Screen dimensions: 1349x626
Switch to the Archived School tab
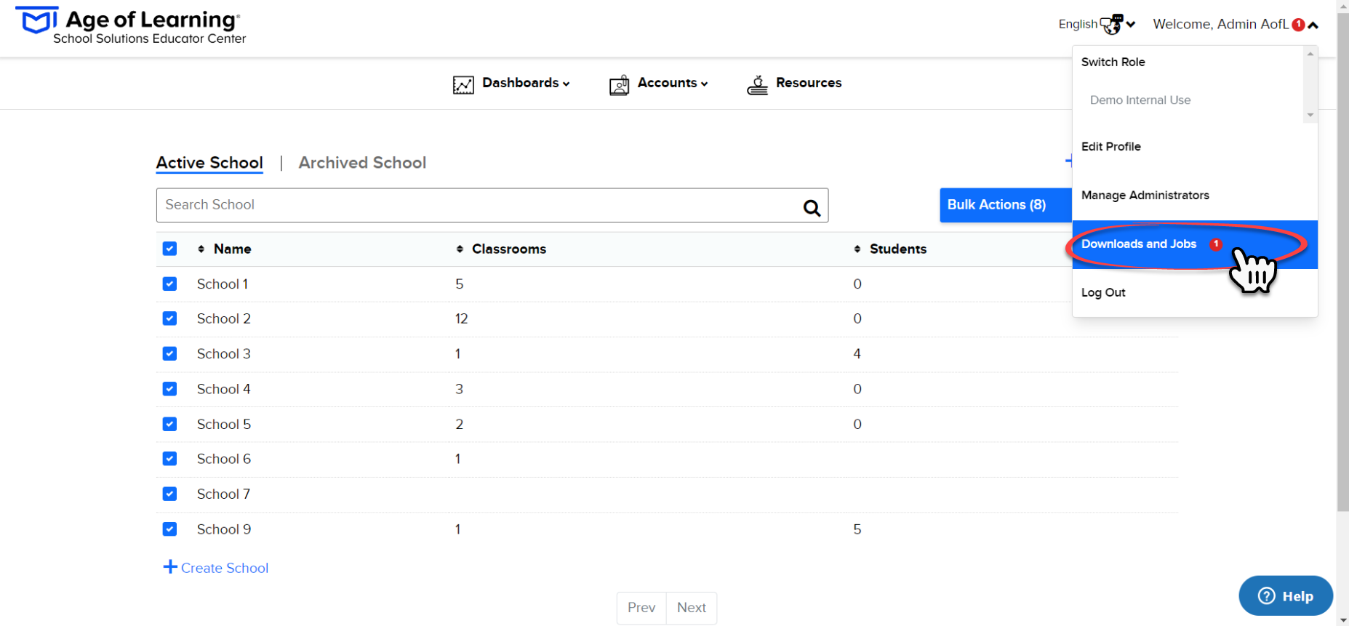point(362,163)
